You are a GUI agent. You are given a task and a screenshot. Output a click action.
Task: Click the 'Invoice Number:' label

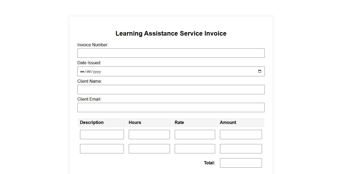tap(93, 45)
